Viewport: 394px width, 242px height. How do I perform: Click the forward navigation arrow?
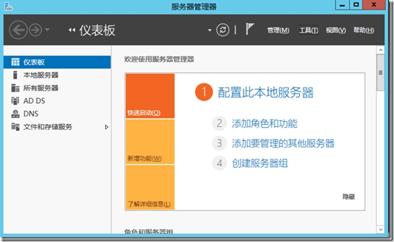point(35,30)
